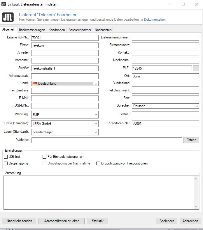This screenshot has height=230, width=203.
Task: Click Nachricht senden button
Action: [x=19, y=221]
